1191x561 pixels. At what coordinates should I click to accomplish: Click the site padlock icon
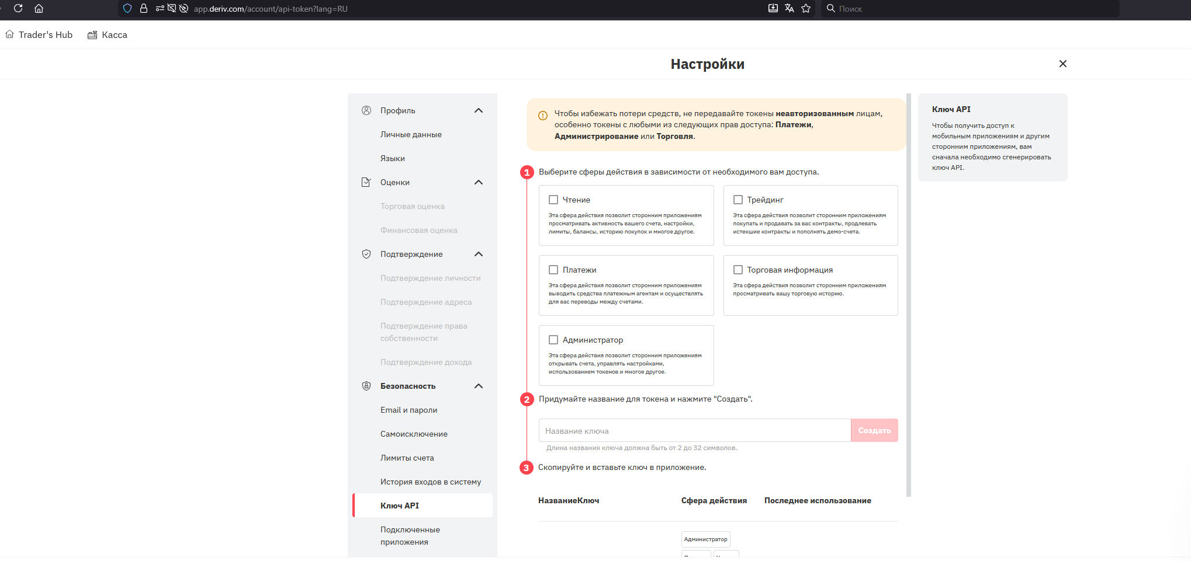tap(143, 8)
